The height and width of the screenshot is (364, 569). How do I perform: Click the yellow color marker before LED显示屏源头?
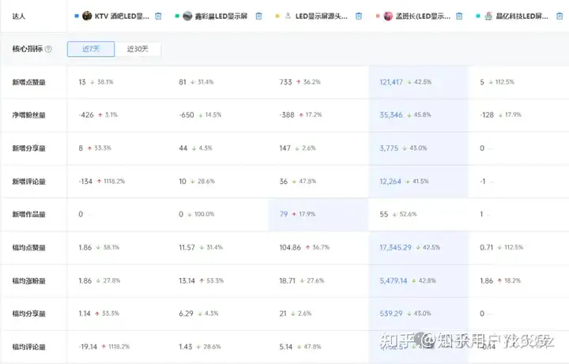[x=277, y=16]
